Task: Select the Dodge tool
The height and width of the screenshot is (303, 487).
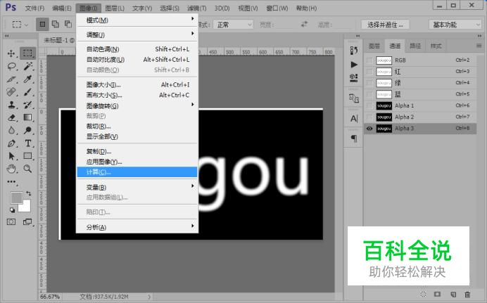Action: (27, 130)
